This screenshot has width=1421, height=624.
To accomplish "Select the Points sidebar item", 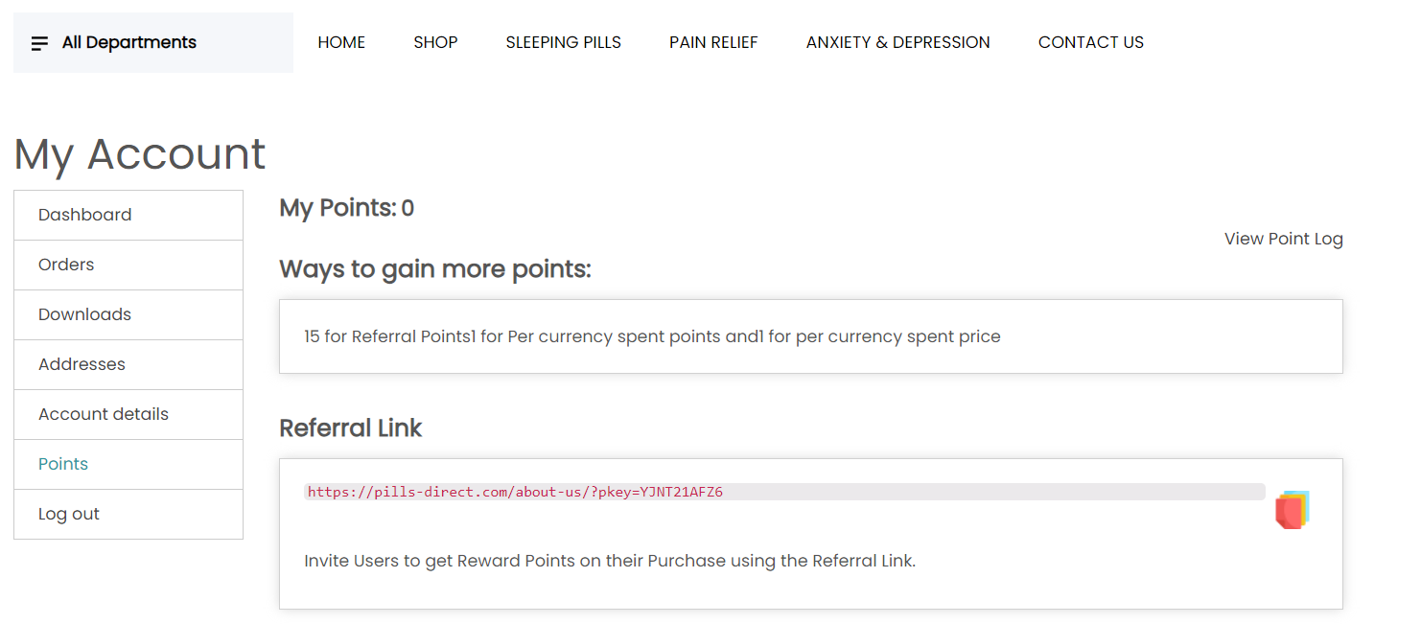I will click(128, 464).
